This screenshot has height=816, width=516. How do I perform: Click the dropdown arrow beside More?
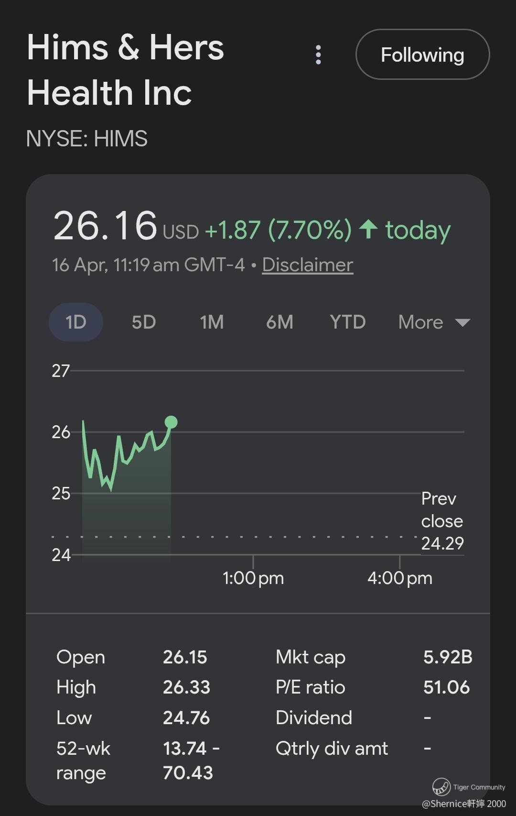click(462, 322)
